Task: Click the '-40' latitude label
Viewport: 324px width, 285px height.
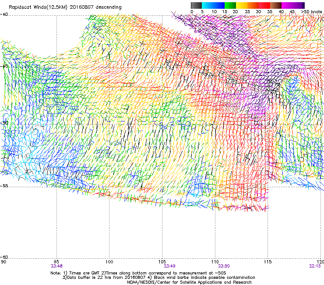Action: coord(4,14)
